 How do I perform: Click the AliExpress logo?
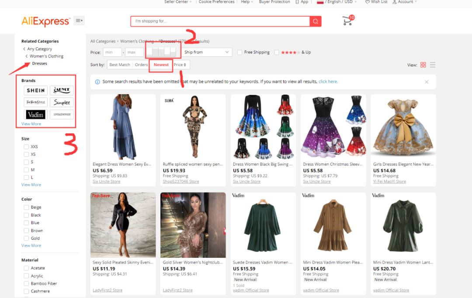(45, 21)
